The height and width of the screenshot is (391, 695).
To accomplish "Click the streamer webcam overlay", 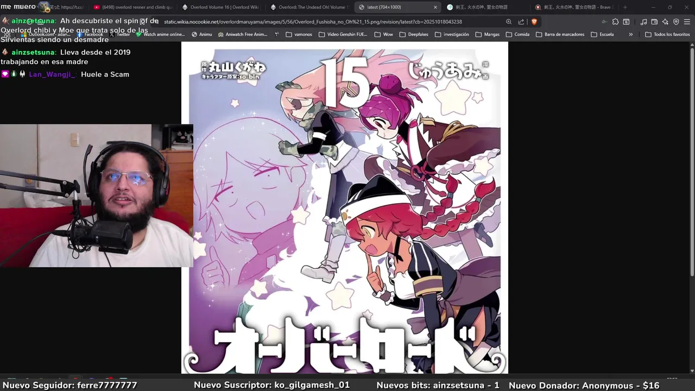I will pos(97,195).
